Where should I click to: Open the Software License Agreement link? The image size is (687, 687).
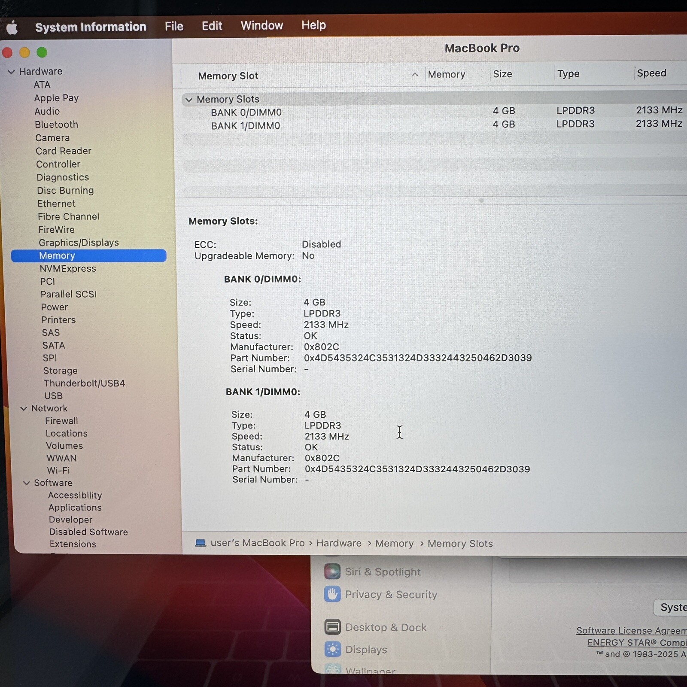pyautogui.click(x=631, y=630)
